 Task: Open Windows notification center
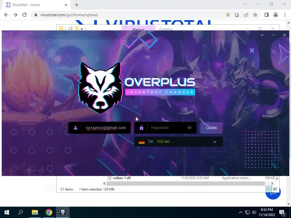tap(282, 212)
